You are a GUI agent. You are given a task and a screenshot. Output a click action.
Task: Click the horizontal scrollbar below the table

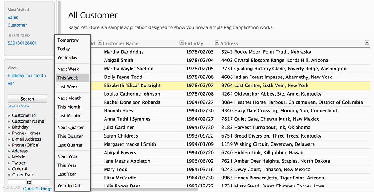click(x=145, y=189)
